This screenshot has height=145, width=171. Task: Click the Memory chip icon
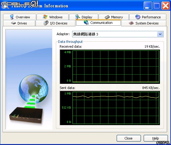[107, 17]
